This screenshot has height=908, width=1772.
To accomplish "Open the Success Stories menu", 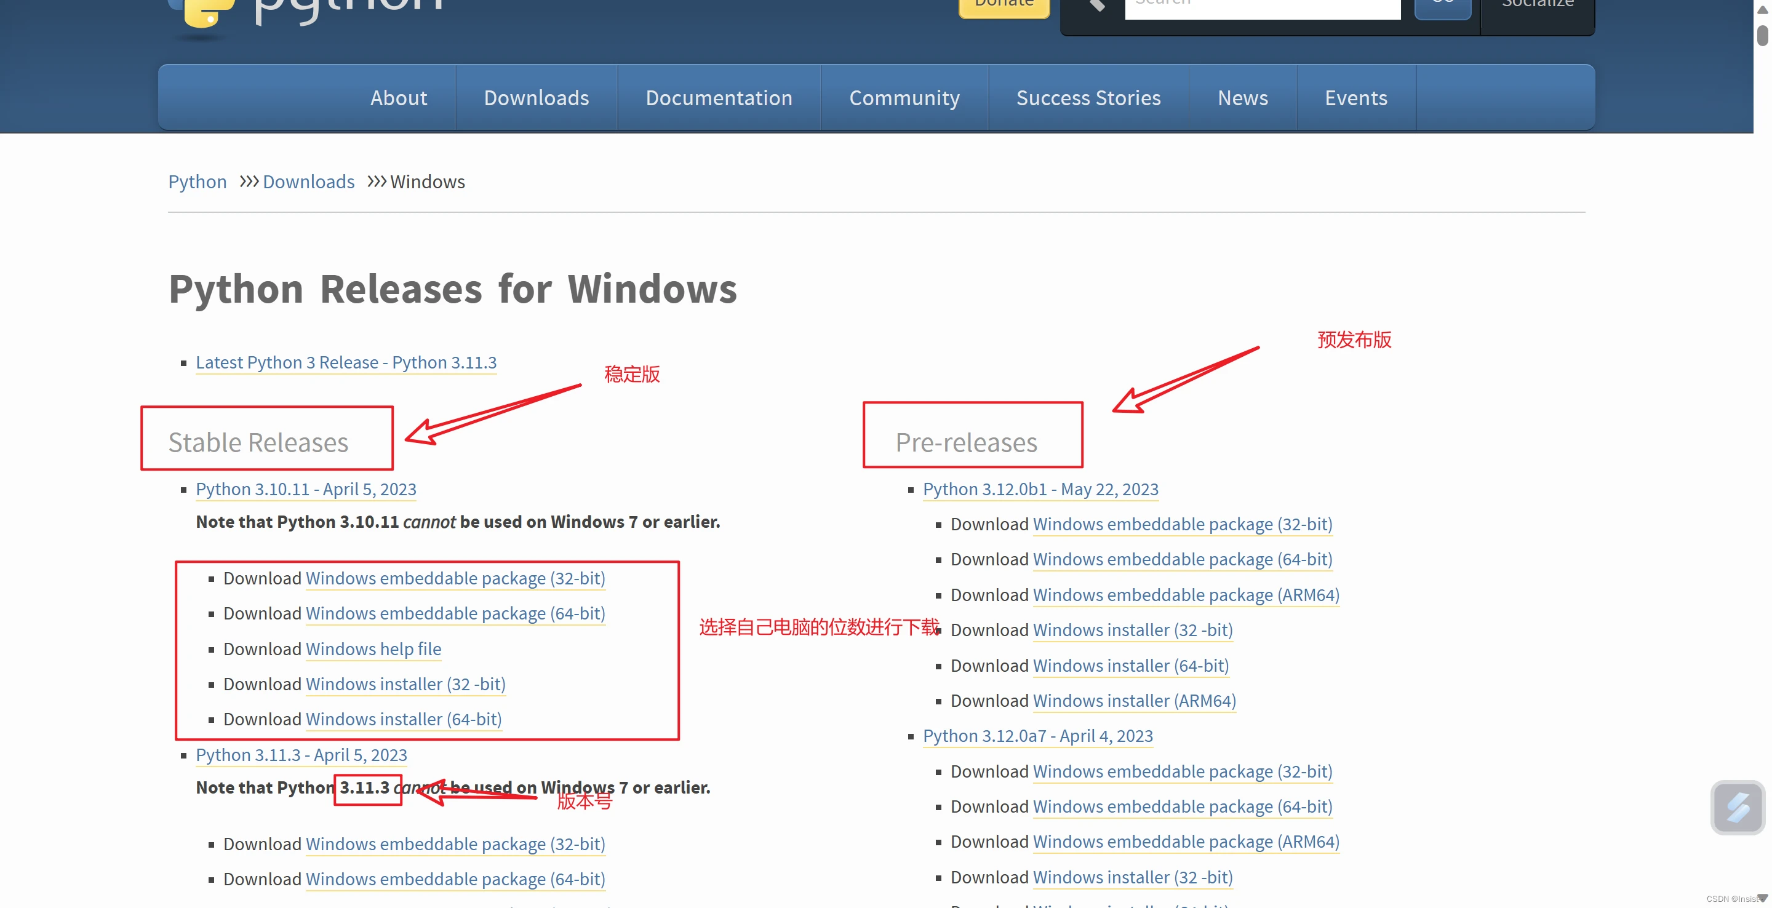I will coord(1088,98).
